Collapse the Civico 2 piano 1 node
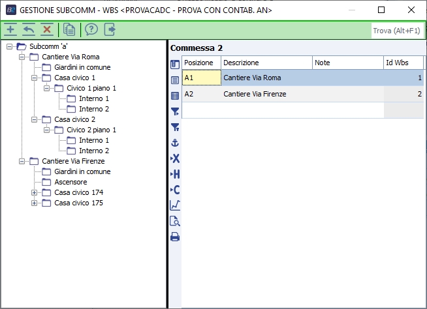This screenshot has width=427, height=309. pyautogui.click(x=47, y=130)
